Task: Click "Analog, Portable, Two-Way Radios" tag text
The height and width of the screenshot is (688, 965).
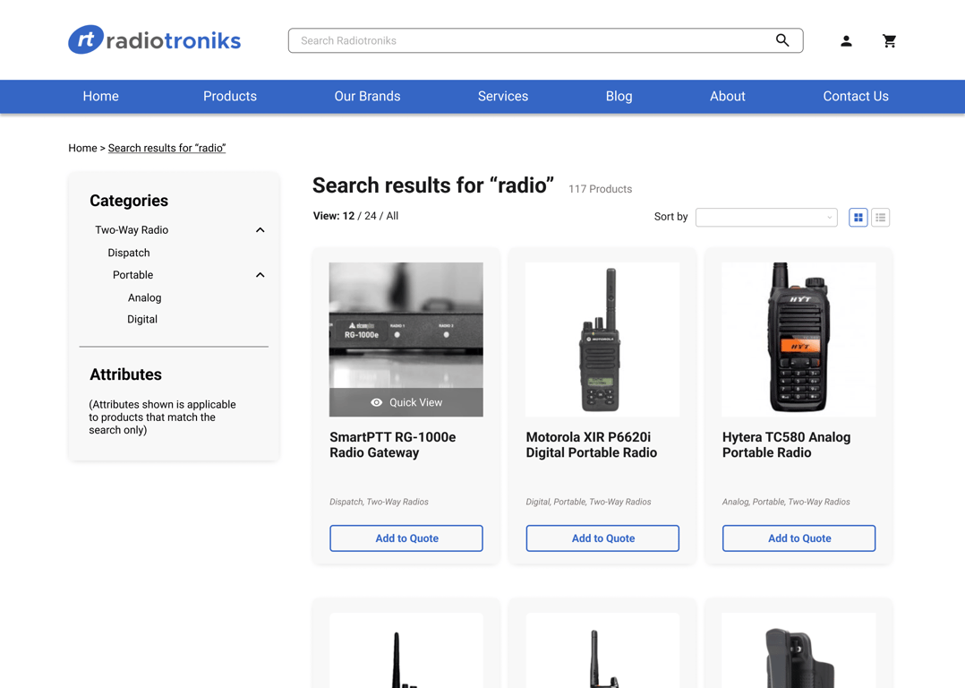Action: (786, 502)
